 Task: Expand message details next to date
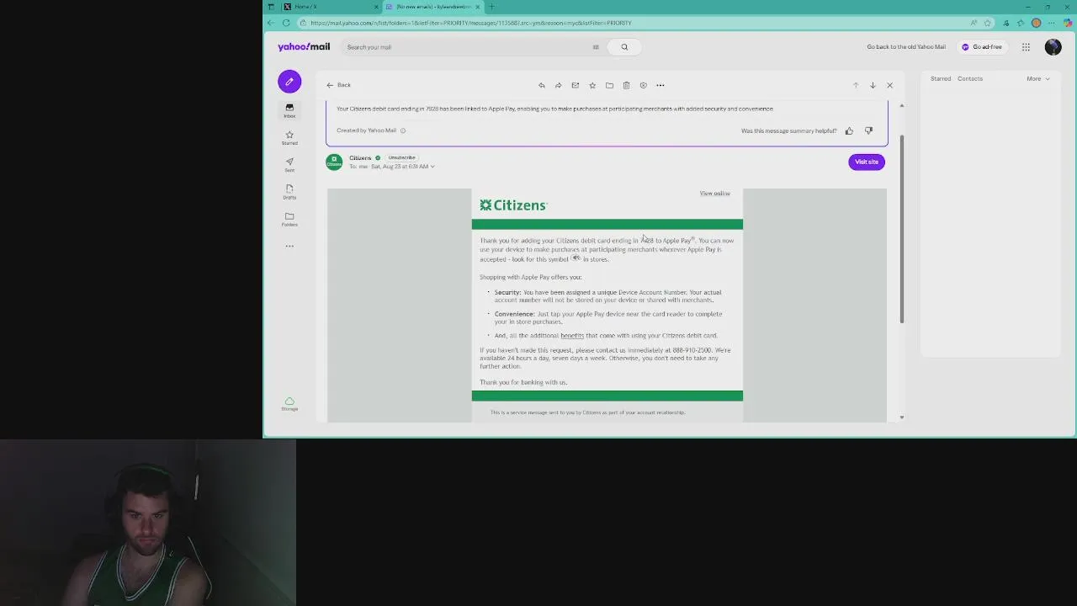tap(432, 167)
